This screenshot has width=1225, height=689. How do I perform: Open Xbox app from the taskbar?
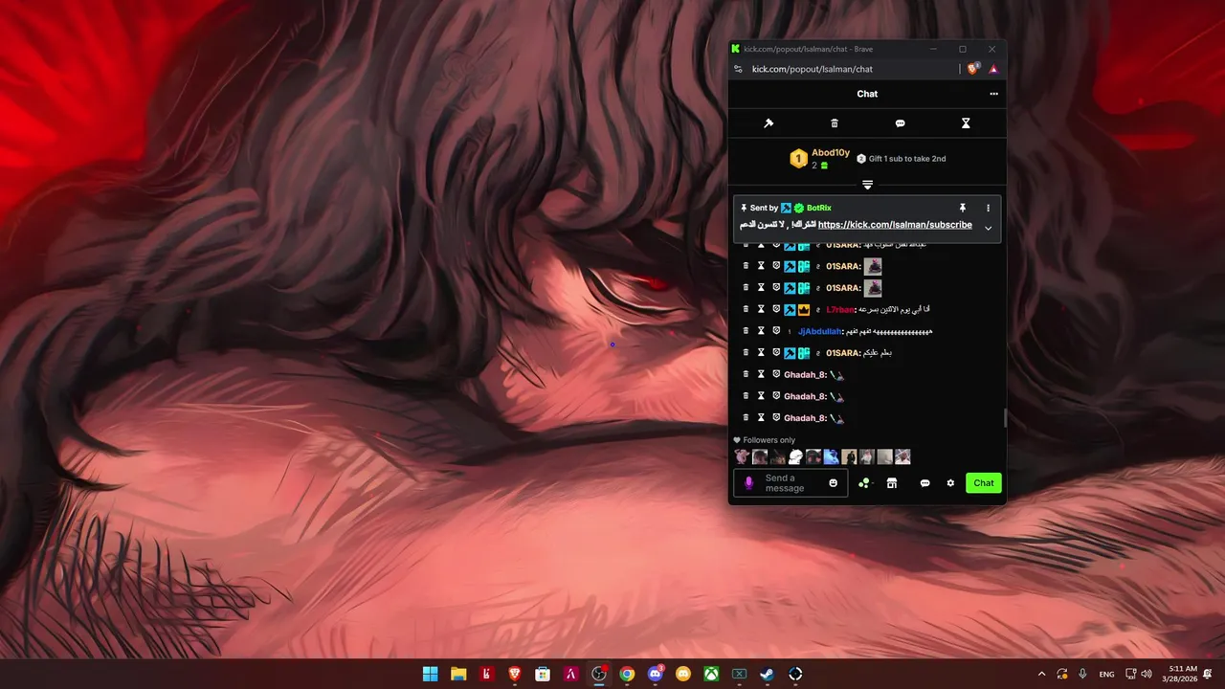click(711, 674)
